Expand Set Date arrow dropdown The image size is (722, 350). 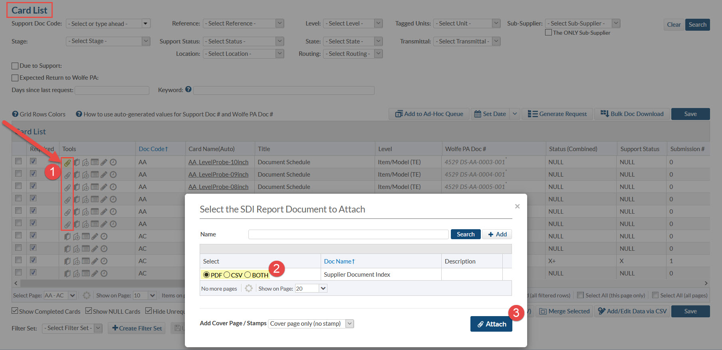tap(515, 114)
